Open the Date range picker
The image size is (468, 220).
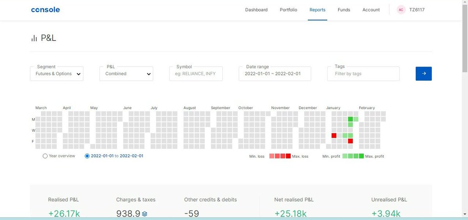point(275,74)
